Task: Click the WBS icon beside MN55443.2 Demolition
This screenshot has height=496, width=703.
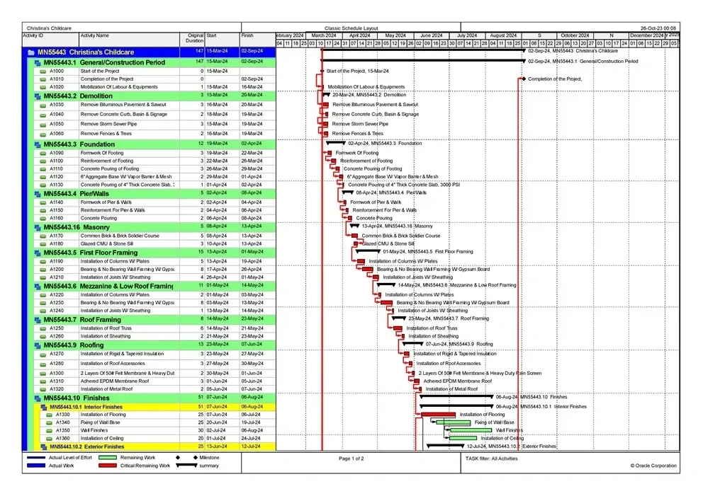Action: pos(38,96)
